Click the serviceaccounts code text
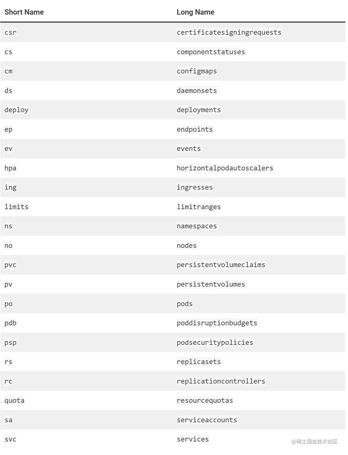 (x=207, y=420)
